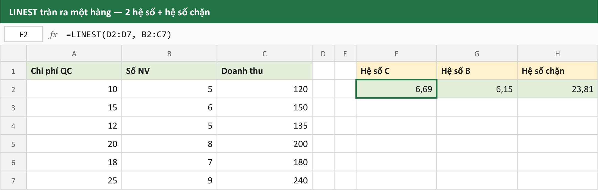
Task: Click cell A3 containing 15
Action: pos(74,107)
